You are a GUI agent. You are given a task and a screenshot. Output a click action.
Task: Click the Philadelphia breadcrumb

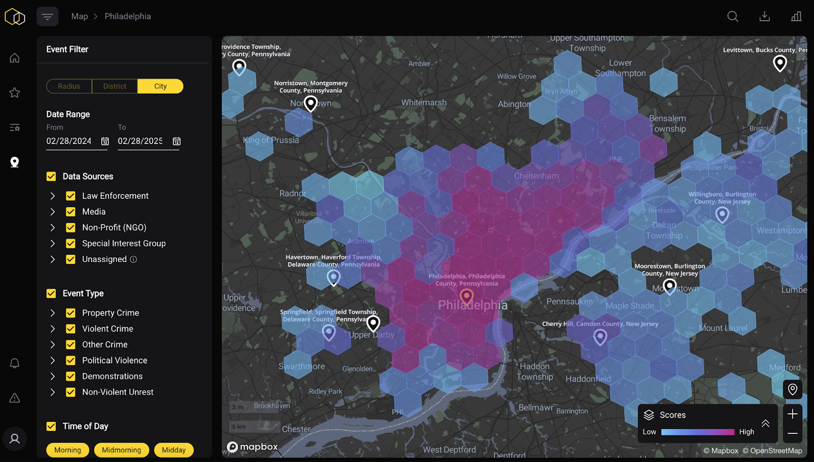click(128, 16)
